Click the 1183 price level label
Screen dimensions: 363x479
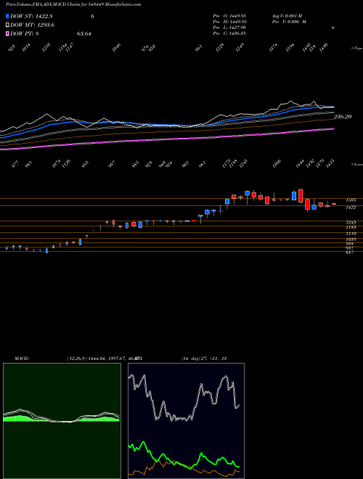coord(351,228)
